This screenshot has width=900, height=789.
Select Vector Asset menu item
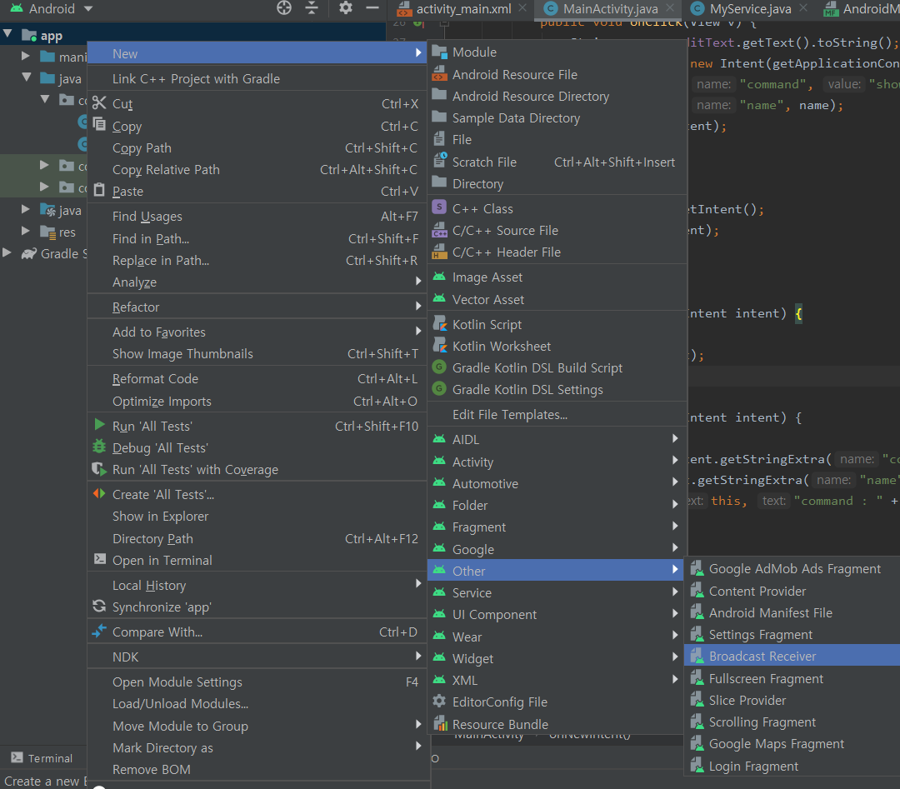[556, 299]
